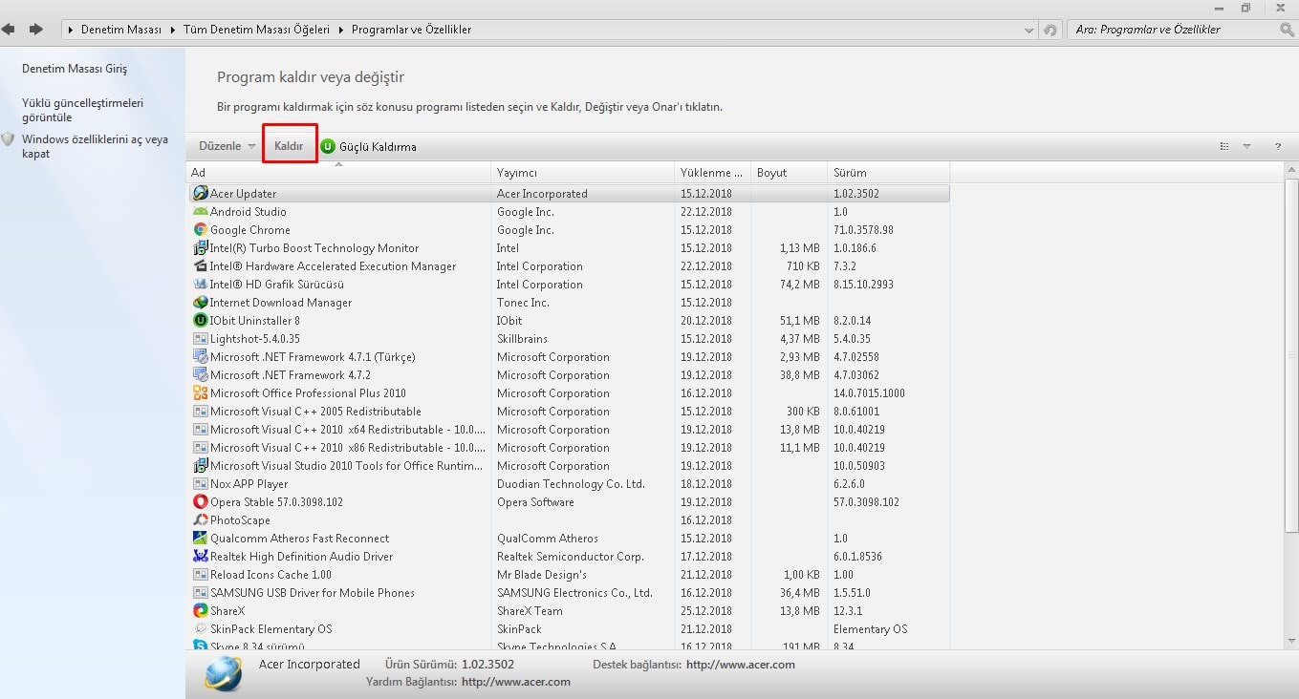Viewport: 1299px width, 699px height.
Task: Click the Denetim Masası breadcrumb
Action: [120, 30]
